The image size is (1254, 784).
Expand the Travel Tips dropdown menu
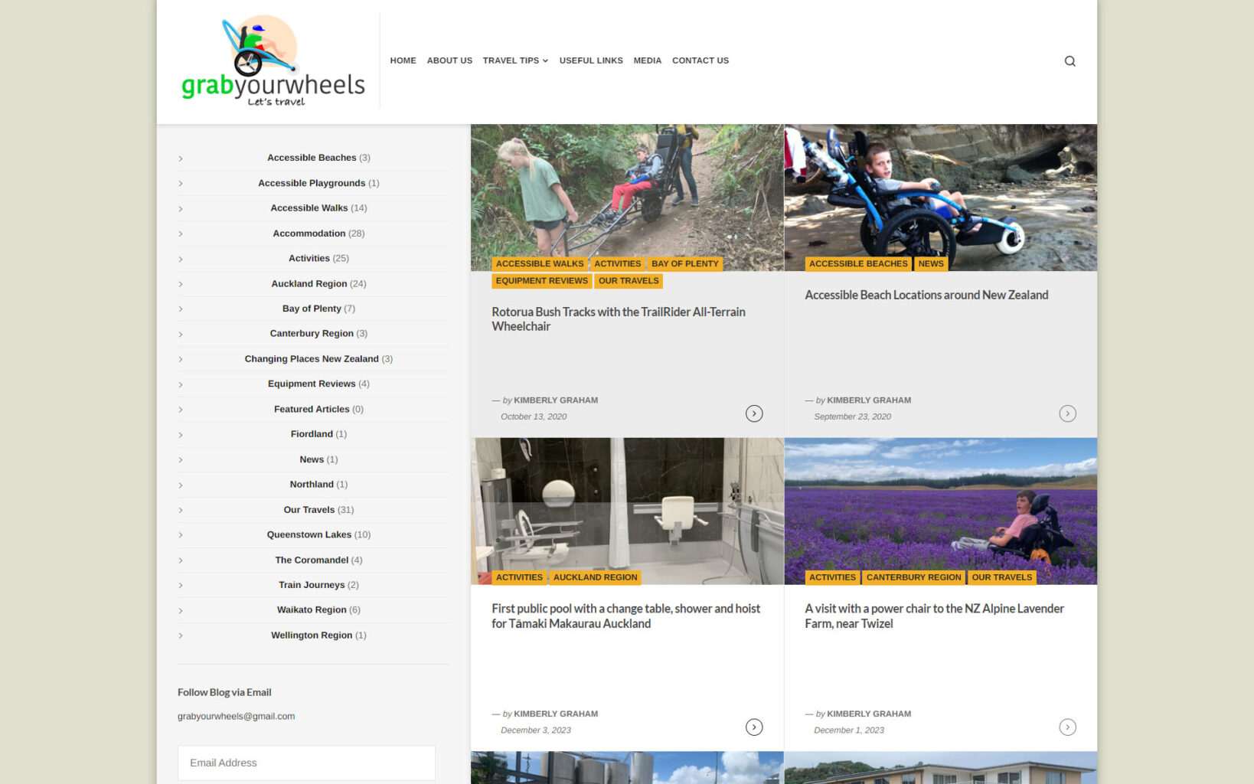coord(515,60)
